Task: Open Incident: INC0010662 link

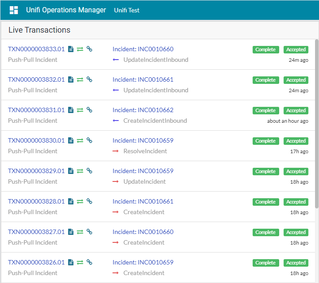Action: (143, 110)
